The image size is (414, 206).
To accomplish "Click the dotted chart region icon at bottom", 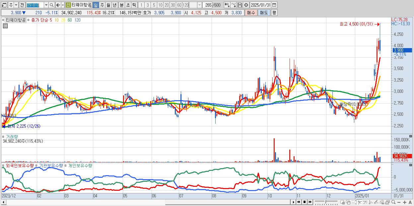I will coord(354,202).
